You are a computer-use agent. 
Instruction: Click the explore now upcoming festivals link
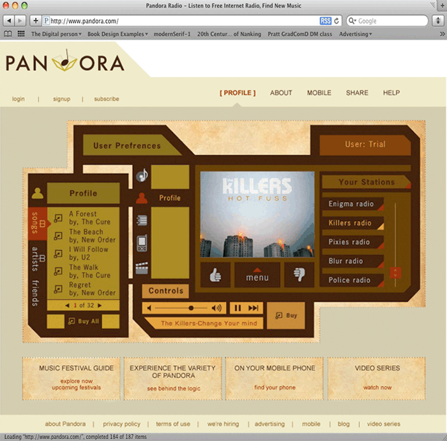tap(77, 384)
